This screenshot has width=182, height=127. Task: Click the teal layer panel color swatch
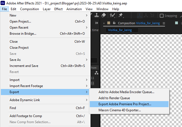pyautogui.click(x=177, y=23)
